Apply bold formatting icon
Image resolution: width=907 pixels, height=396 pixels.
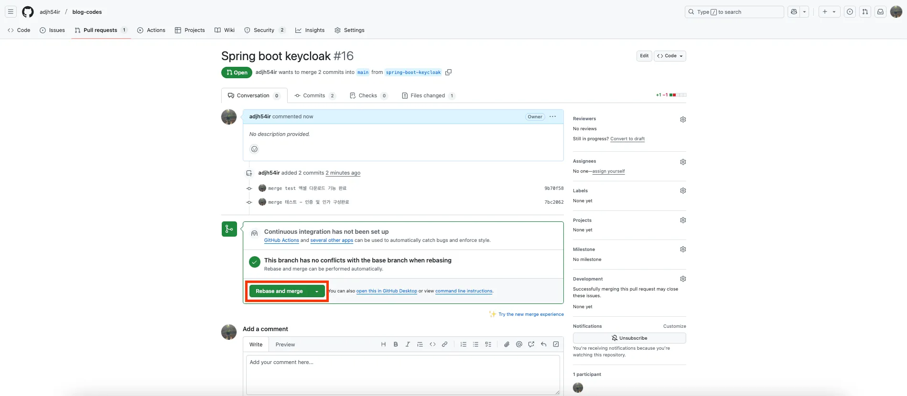point(396,344)
